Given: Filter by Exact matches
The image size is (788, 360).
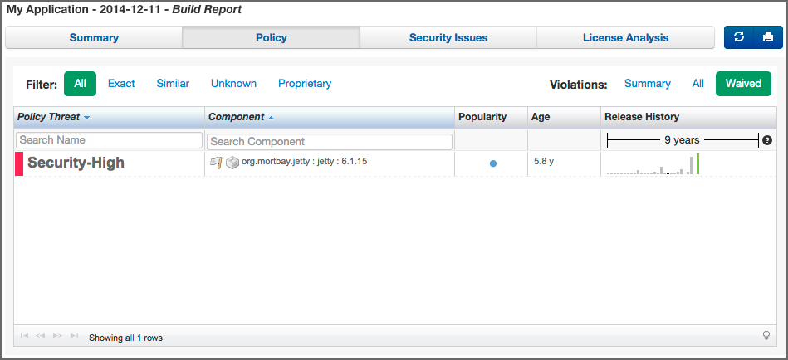Looking at the screenshot, I should [x=121, y=83].
